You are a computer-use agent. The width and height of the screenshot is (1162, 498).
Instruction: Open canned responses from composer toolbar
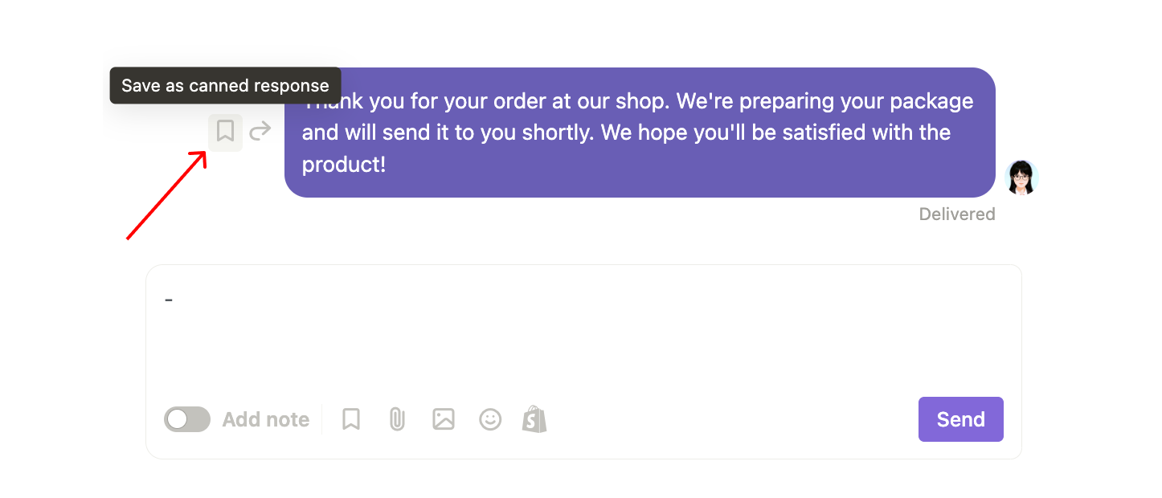tap(351, 419)
